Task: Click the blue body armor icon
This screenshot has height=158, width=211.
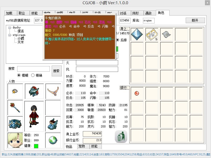Action: [x=15, y=124]
